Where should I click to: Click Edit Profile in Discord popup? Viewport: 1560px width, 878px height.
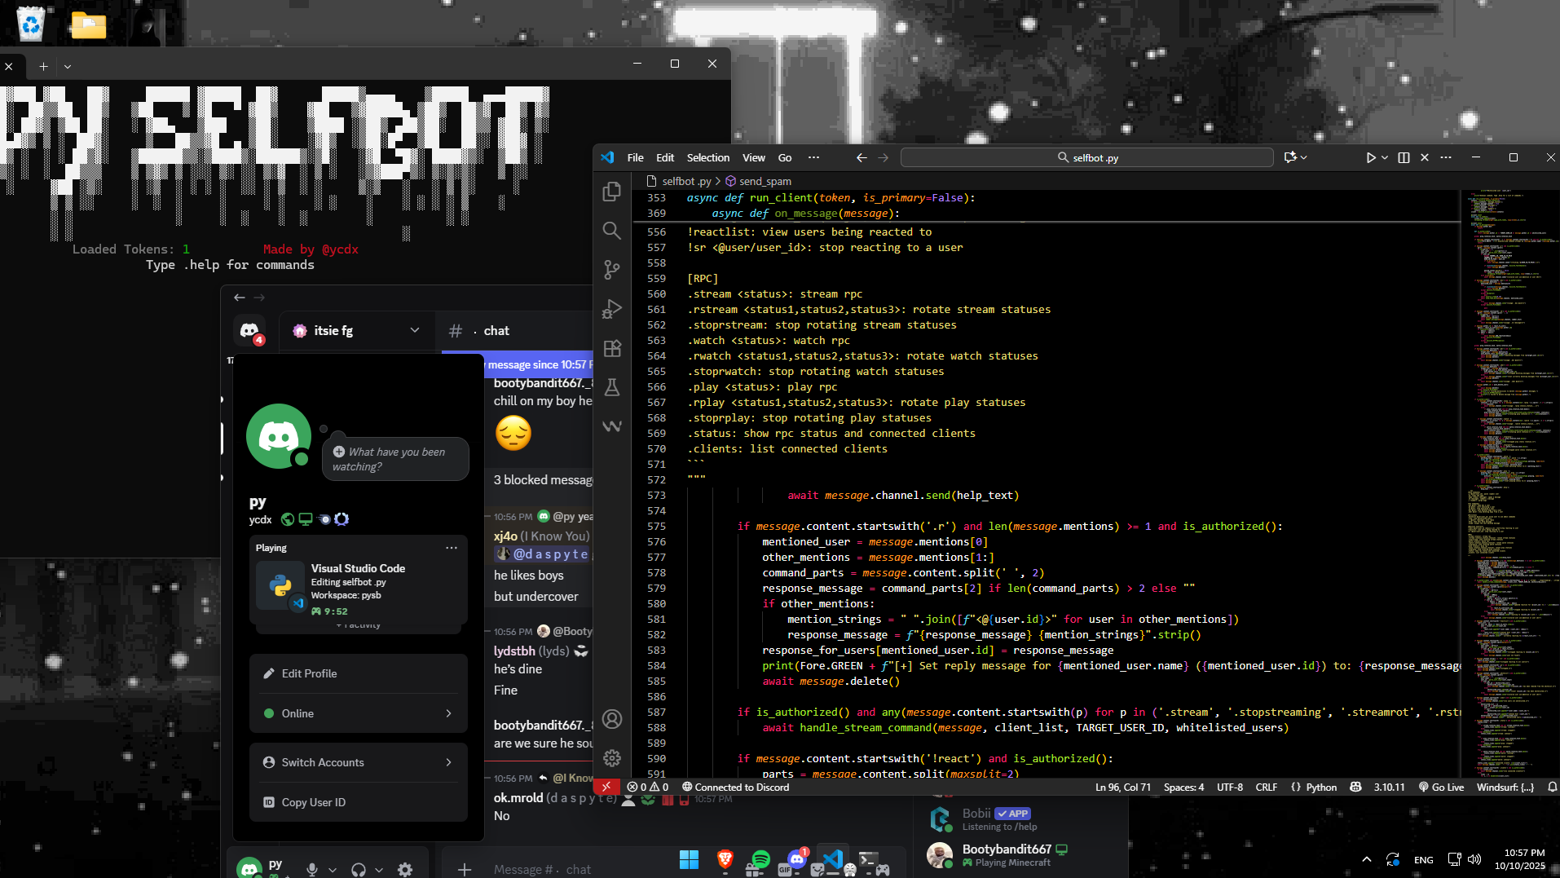point(359,673)
